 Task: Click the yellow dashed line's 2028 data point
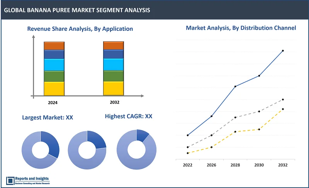235,132
